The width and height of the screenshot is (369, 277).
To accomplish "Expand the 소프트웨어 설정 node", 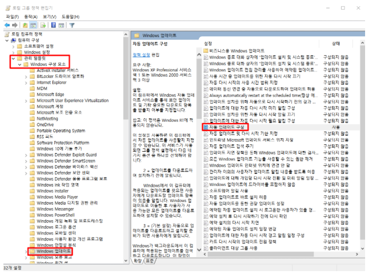I will pyautogui.click(x=13, y=46).
